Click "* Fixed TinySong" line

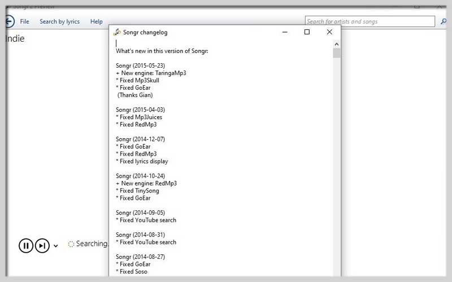(x=137, y=191)
